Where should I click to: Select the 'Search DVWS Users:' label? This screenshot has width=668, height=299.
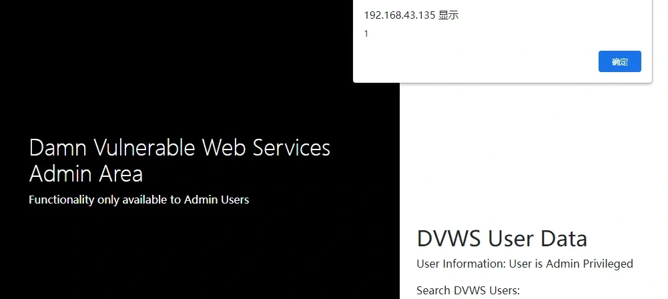point(468,290)
